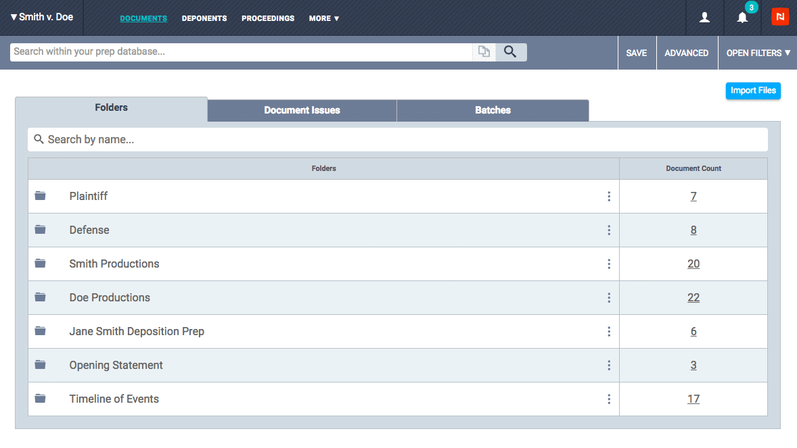Open Doe Productions document count 22

click(693, 297)
